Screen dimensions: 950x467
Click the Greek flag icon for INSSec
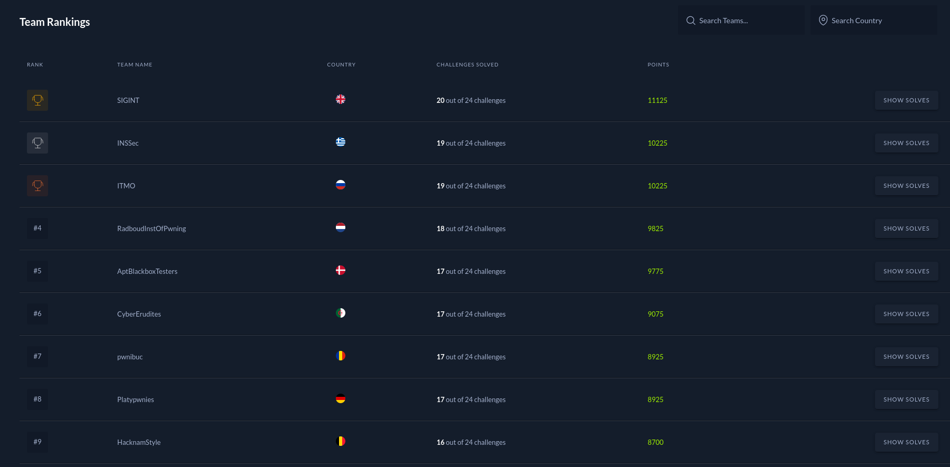(x=341, y=142)
